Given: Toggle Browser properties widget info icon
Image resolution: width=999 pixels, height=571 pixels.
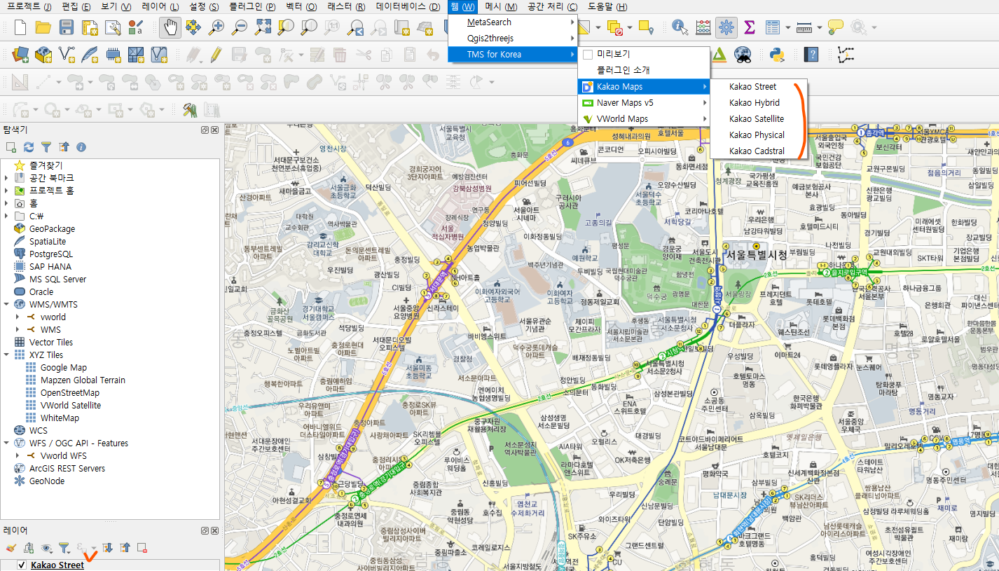Looking at the screenshot, I should coord(81,146).
